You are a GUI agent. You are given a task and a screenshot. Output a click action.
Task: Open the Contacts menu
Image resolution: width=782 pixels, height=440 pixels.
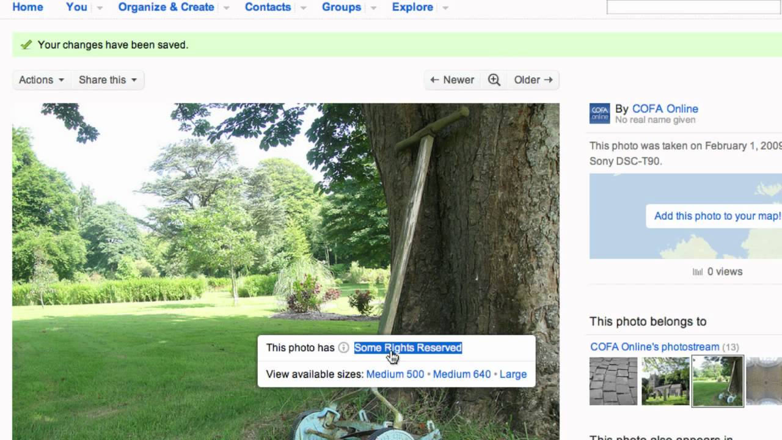click(268, 7)
